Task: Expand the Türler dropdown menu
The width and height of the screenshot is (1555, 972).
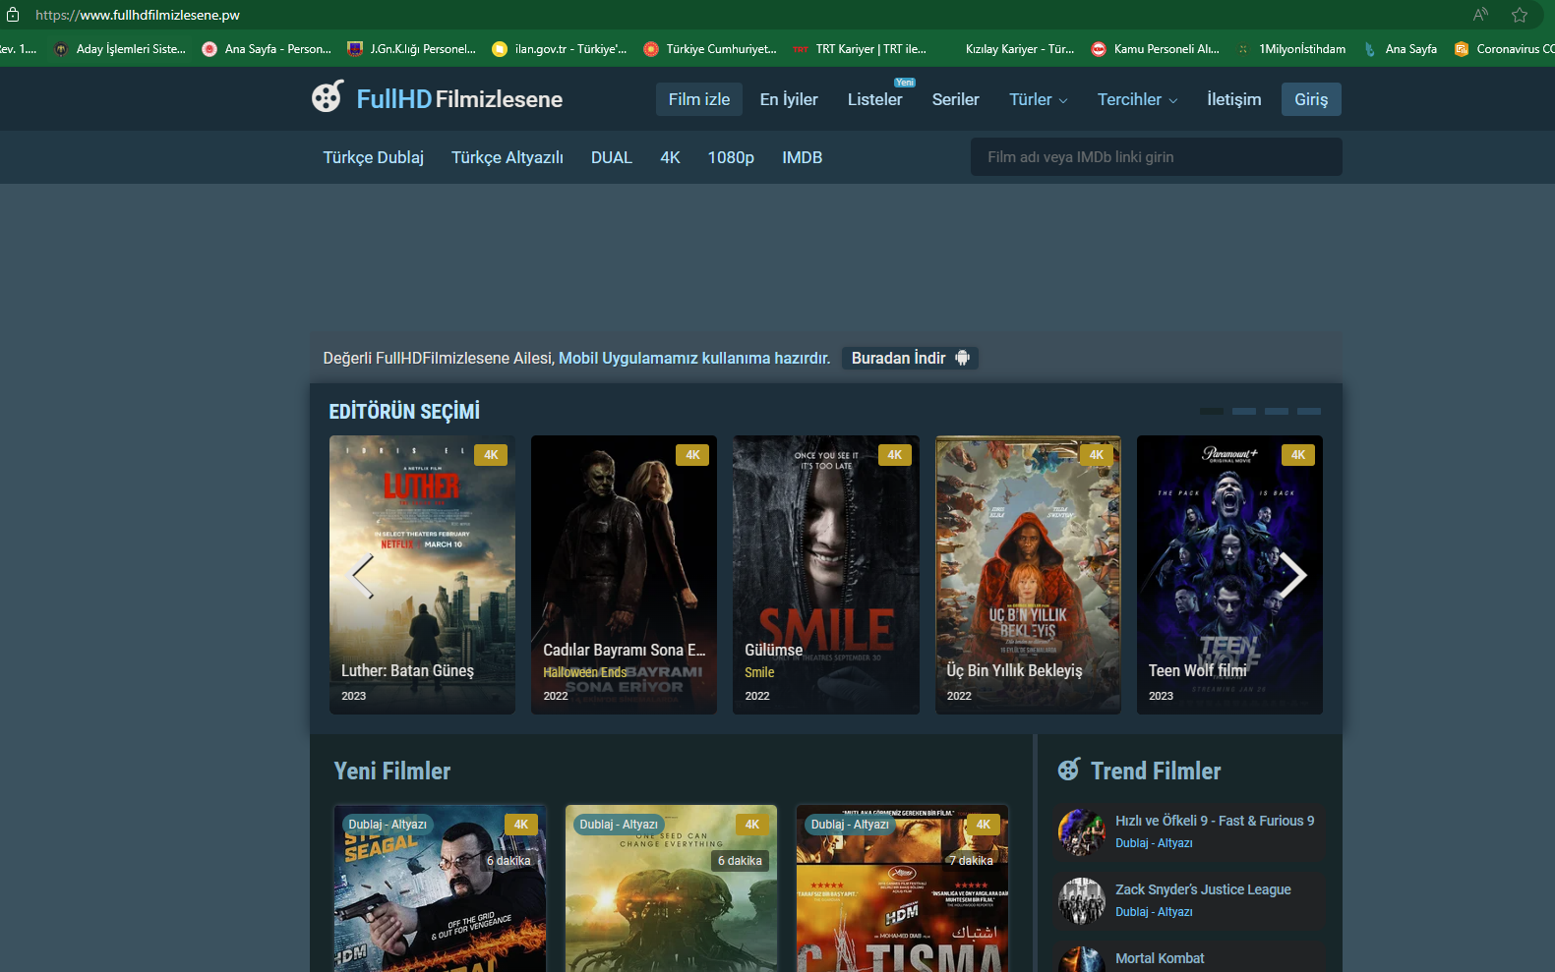Action: pos(1038,99)
